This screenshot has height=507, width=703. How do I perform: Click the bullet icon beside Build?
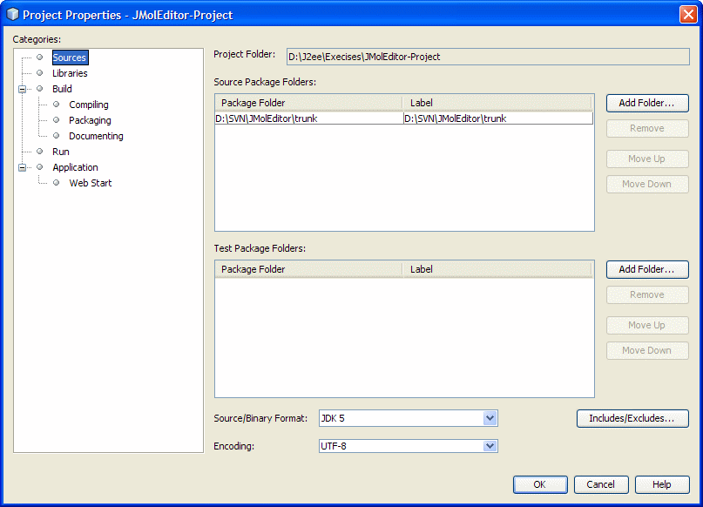pyautogui.click(x=40, y=89)
